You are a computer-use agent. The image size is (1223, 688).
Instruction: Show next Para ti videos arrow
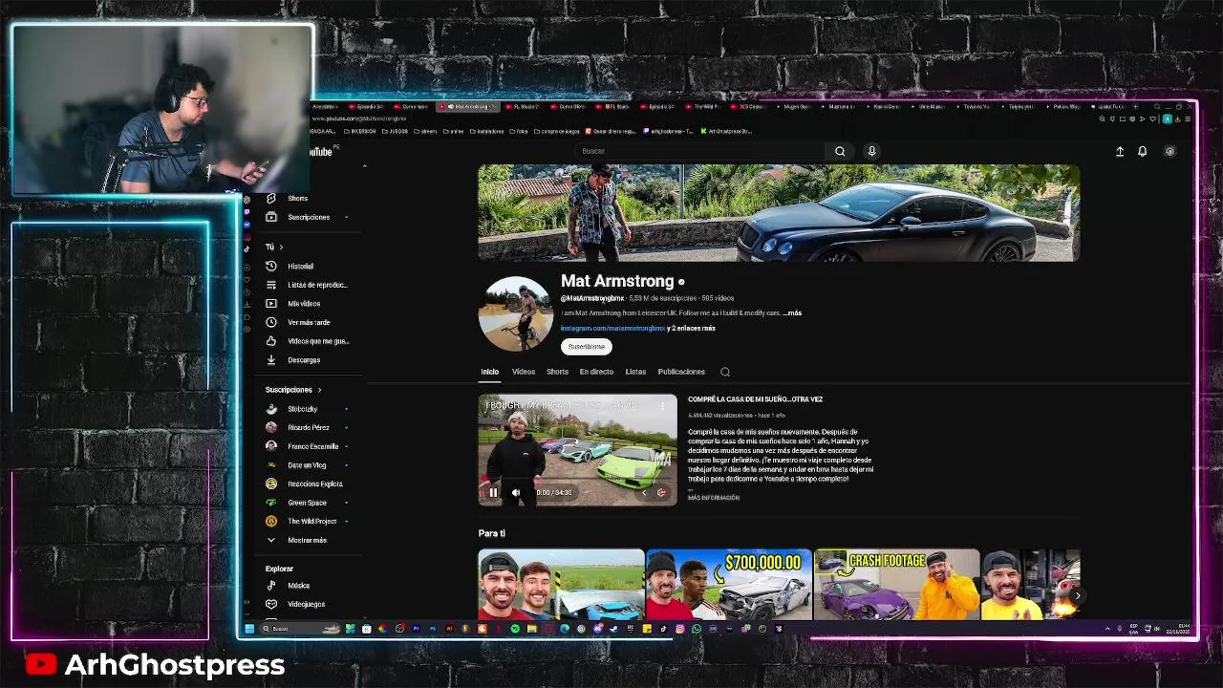click(1077, 596)
